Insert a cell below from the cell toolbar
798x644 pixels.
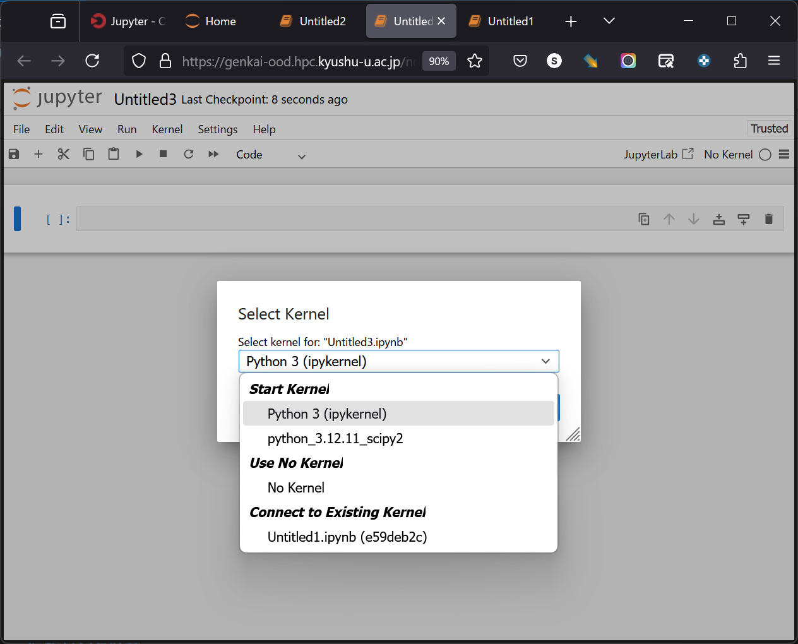pyautogui.click(x=744, y=219)
